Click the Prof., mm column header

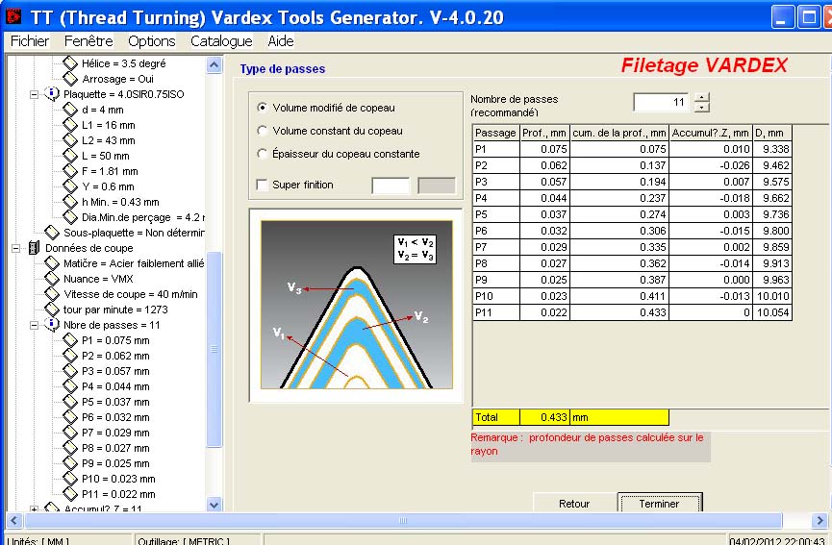(x=544, y=133)
